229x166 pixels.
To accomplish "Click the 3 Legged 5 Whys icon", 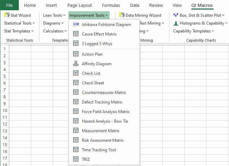I will [76, 43].
